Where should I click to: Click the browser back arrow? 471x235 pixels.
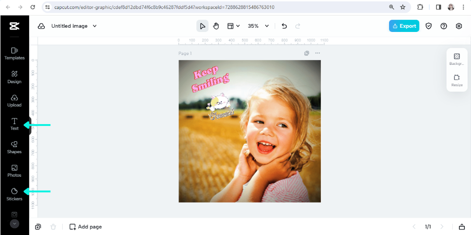pyautogui.click(x=8, y=7)
